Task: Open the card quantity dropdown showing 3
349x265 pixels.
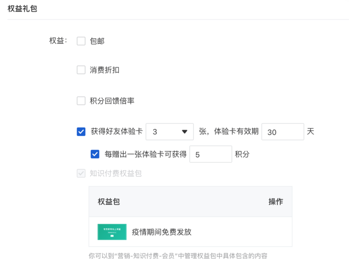Action: pyautogui.click(x=170, y=132)
